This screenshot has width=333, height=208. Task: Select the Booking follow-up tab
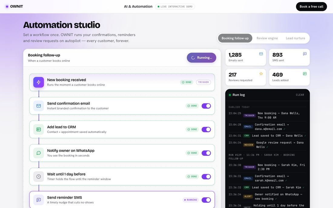[x=235, y=38]
